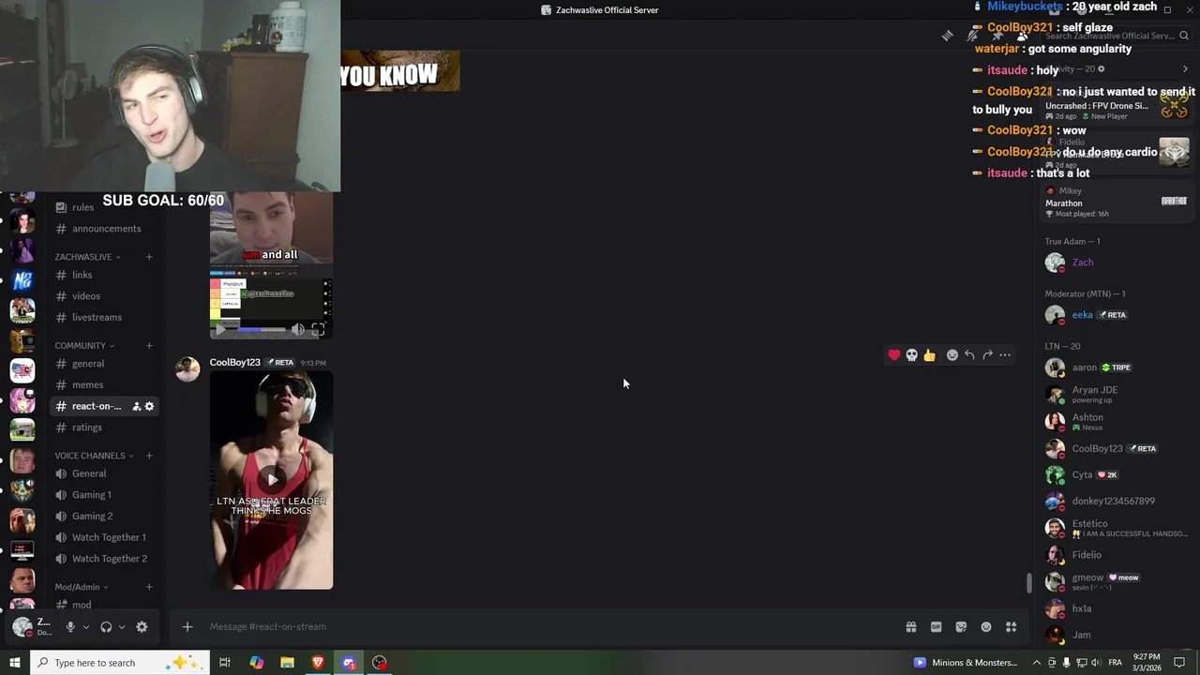Play the LTN ASU frat leader video
The width and height of the screenshot is (1200, 675).
[272, 479]
